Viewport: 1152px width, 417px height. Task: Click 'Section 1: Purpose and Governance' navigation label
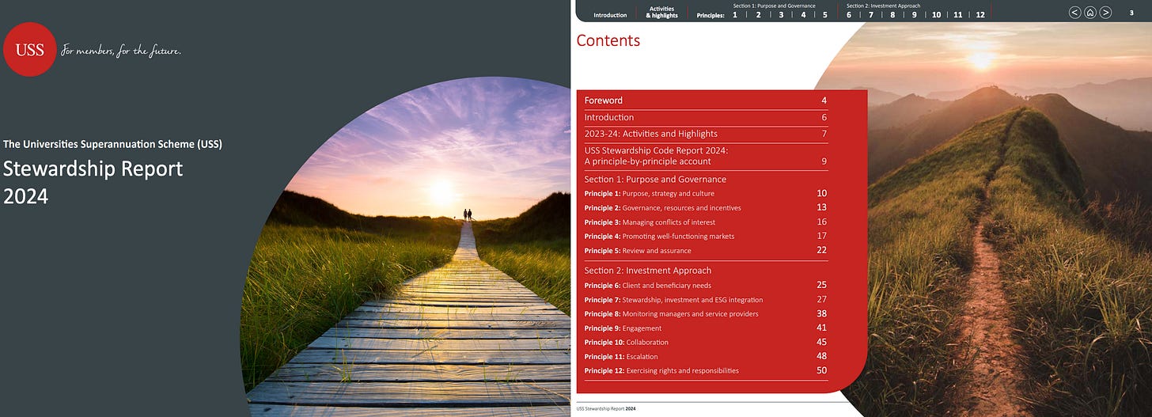(x=774, y=5)
